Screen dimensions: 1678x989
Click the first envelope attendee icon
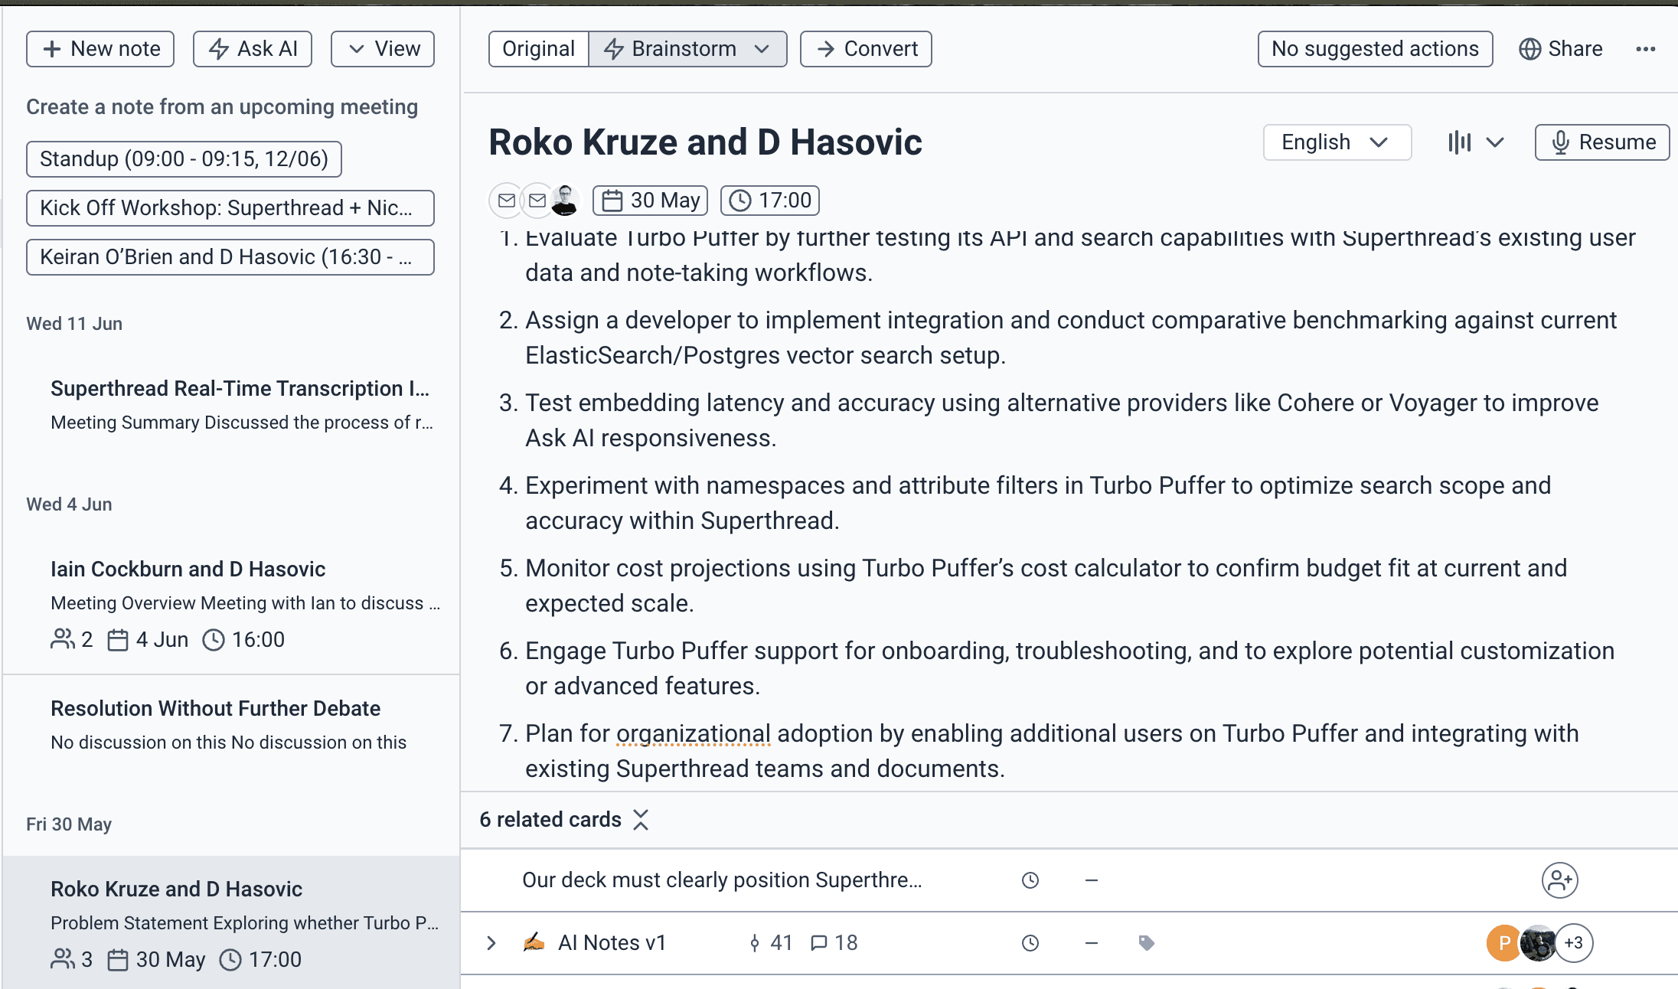[x=506, y=201]
